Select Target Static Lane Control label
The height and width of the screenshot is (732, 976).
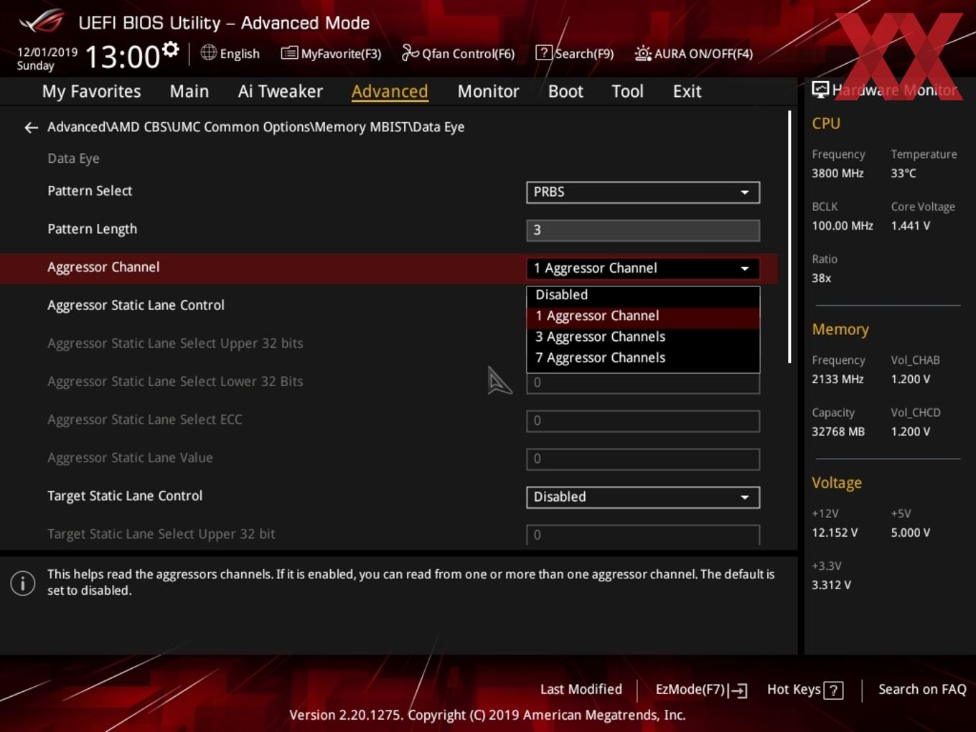click(x=125, y=496)
